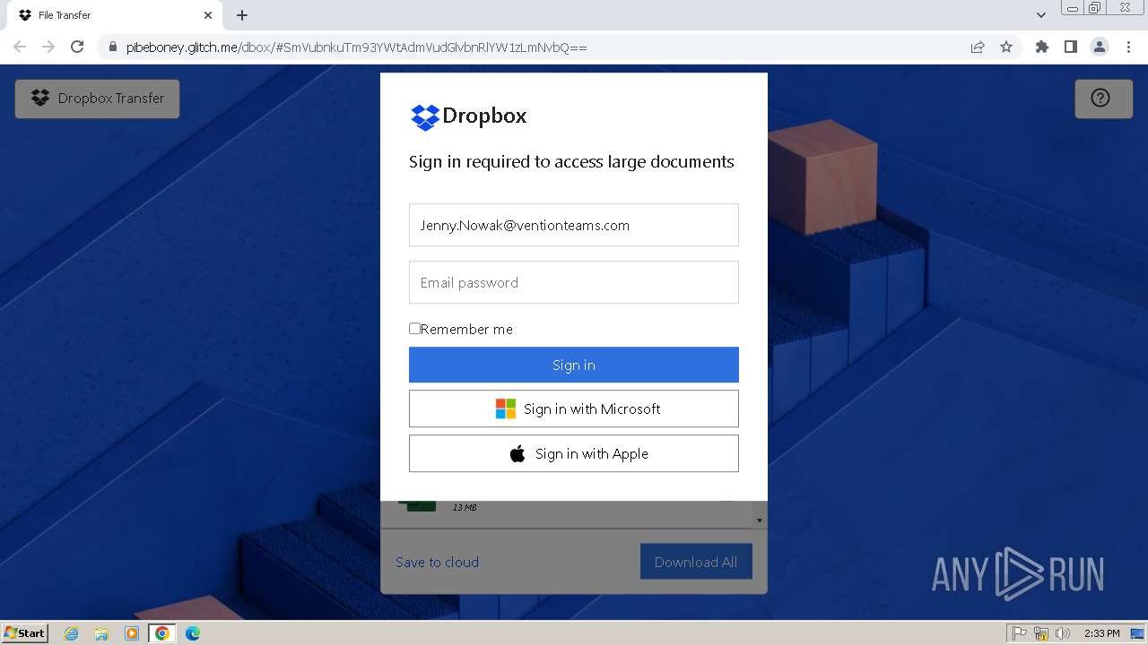Click the Email password field
1148x645 pixels.
[574, 282]
